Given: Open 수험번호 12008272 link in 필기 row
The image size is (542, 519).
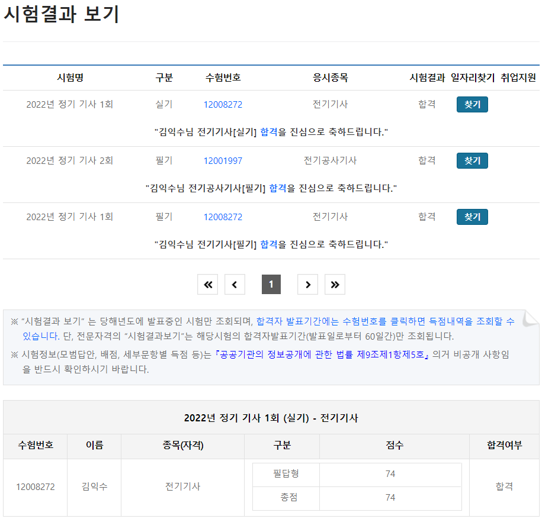Looking at the screenshot, I should point(223,217).
